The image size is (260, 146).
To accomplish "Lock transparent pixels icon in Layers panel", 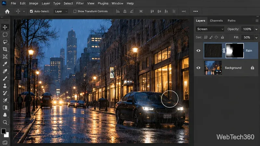I will click(206, 37).
